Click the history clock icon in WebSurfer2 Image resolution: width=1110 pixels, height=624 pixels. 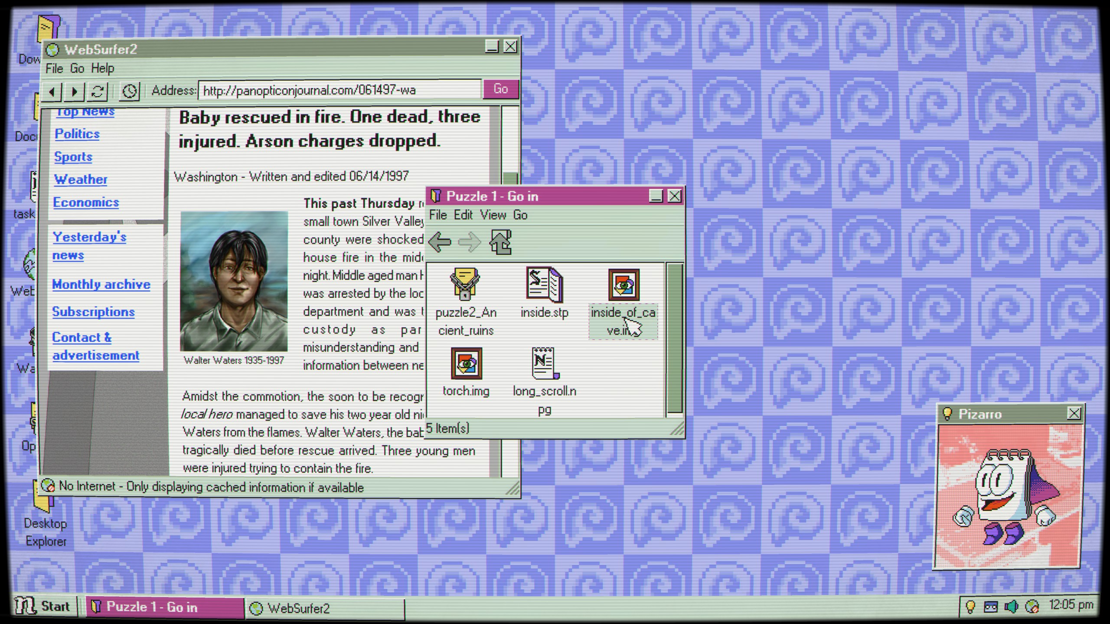pyautogui.click(x=129, y=91)
